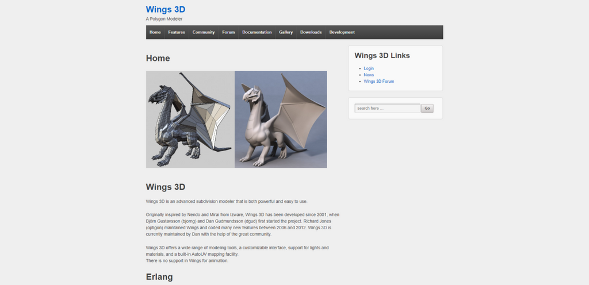Click the 'A Polygon Modeler' tagline text
Viewport: 589px width, 285px height.
click(164, 19)
